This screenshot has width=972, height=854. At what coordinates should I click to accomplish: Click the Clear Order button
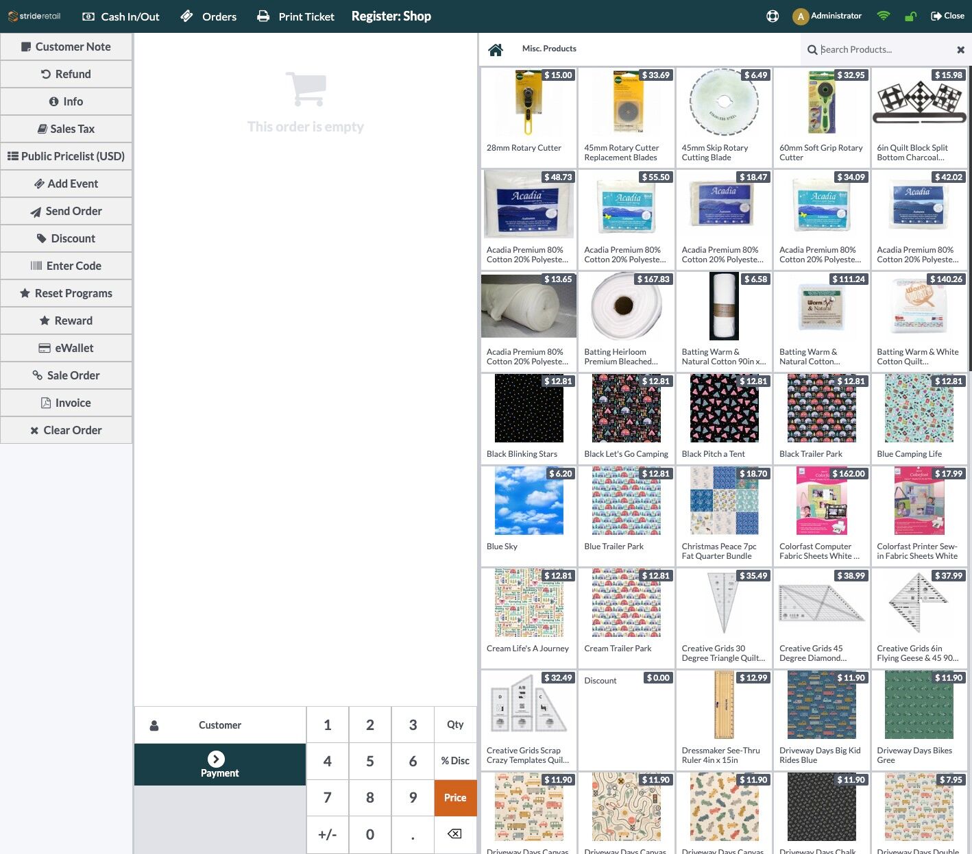(66, 430)
